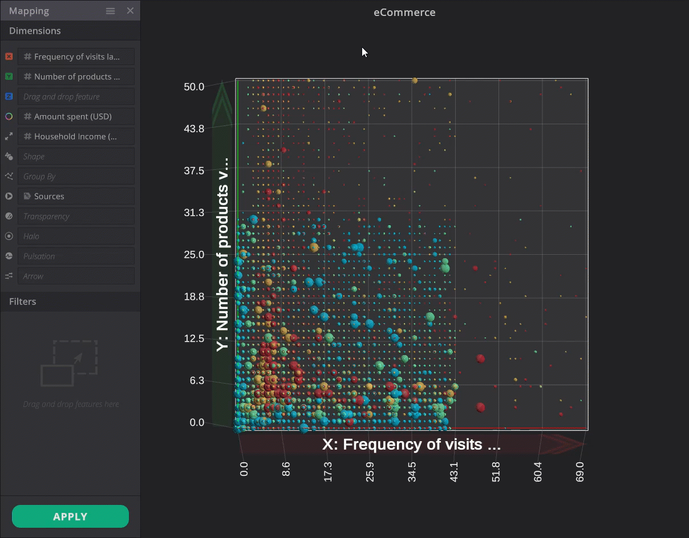Screen dimensions: 689x538
Task: Click the Group By dimension icon
Action: pos(9,176)
